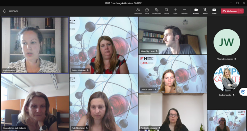
Task: Open the Weitere more options menu
Action: pyautogui.click(x=184, y=11)
